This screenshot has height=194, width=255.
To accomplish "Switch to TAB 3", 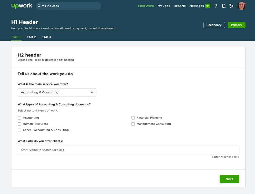I will 46,37.
